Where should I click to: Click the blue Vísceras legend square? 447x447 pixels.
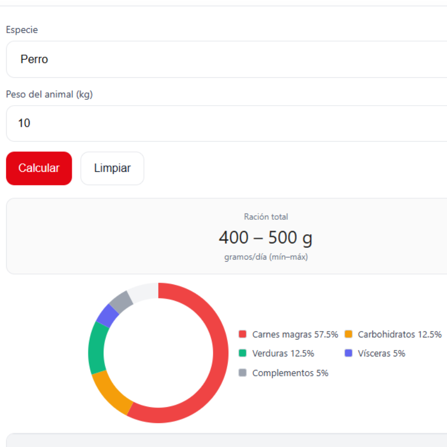click(348, 353)
